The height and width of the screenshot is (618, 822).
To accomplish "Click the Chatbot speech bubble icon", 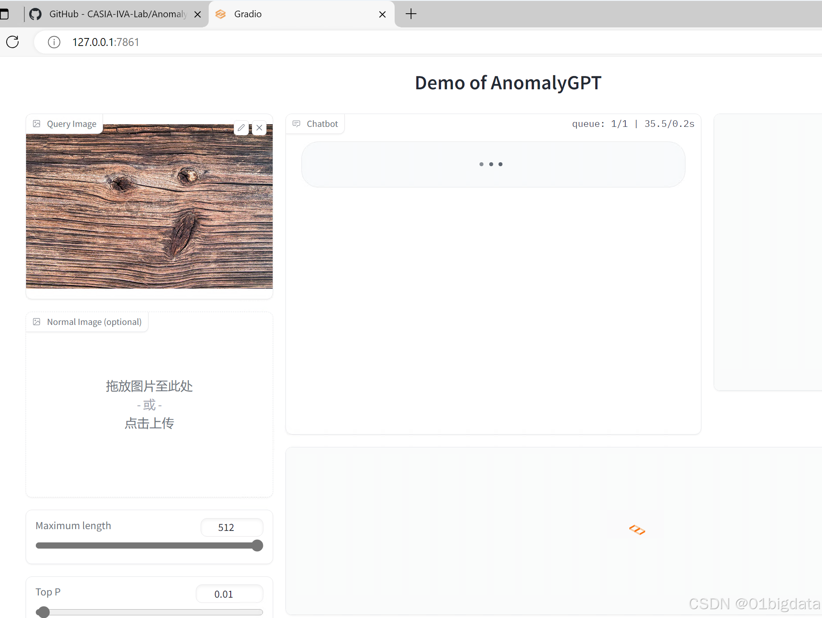I will tap(296, 124).
